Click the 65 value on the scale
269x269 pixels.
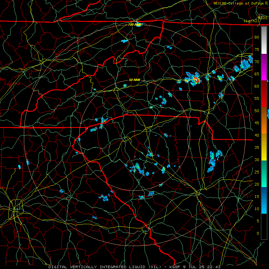(257, 74)
